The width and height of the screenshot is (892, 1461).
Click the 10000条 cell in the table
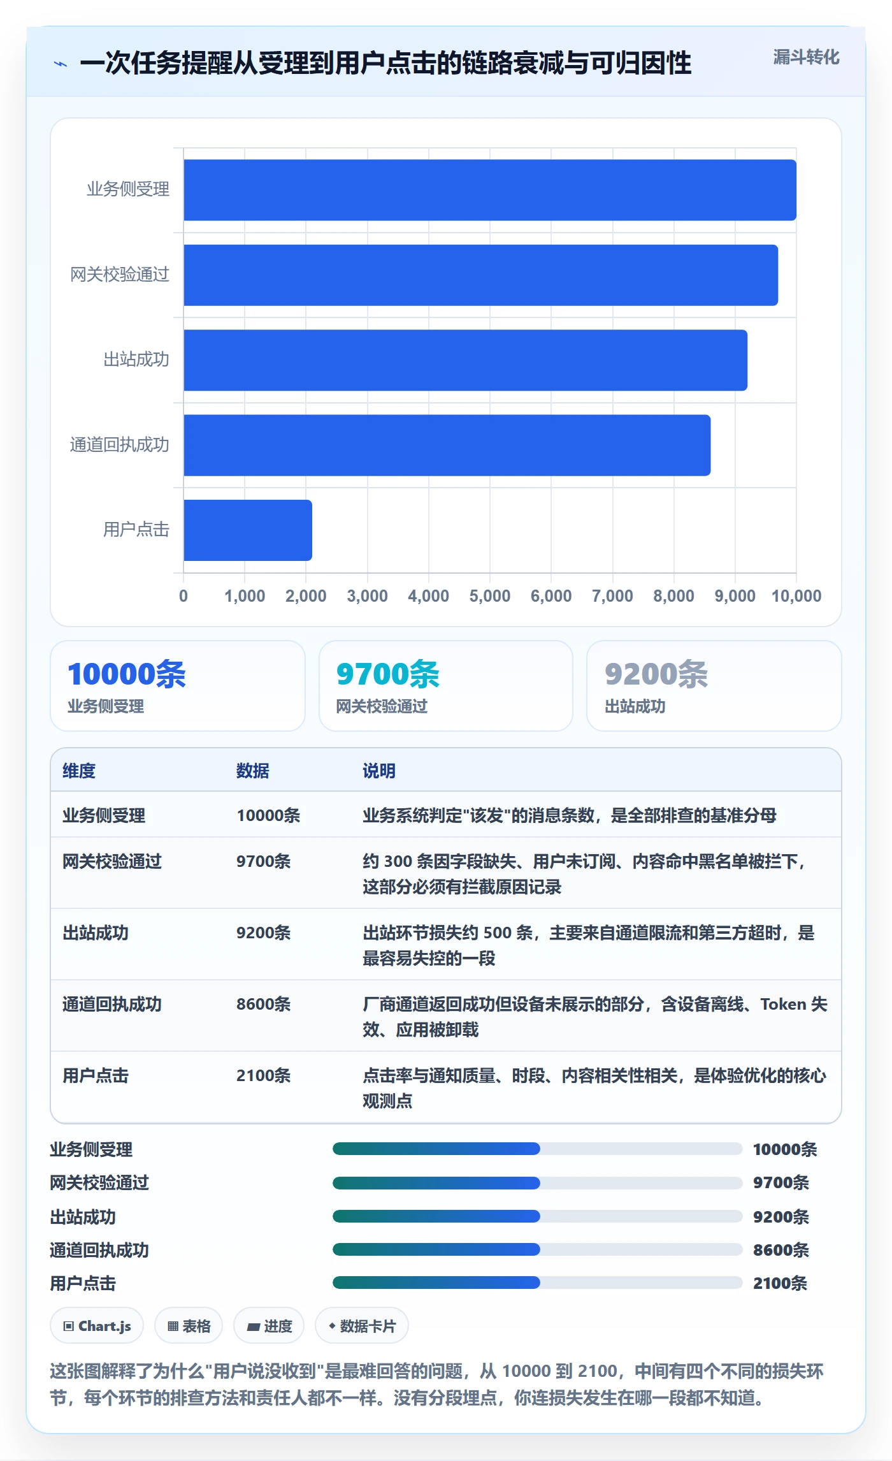coord(268,815)
